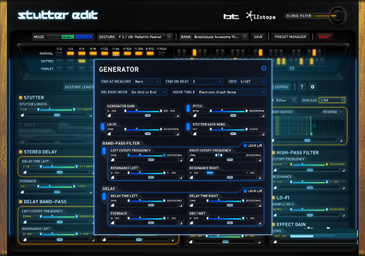The width and height of the screenshot is (365, 256).
Task: Click the Stutter Length left curve shape icon
Action: (22, 115)
